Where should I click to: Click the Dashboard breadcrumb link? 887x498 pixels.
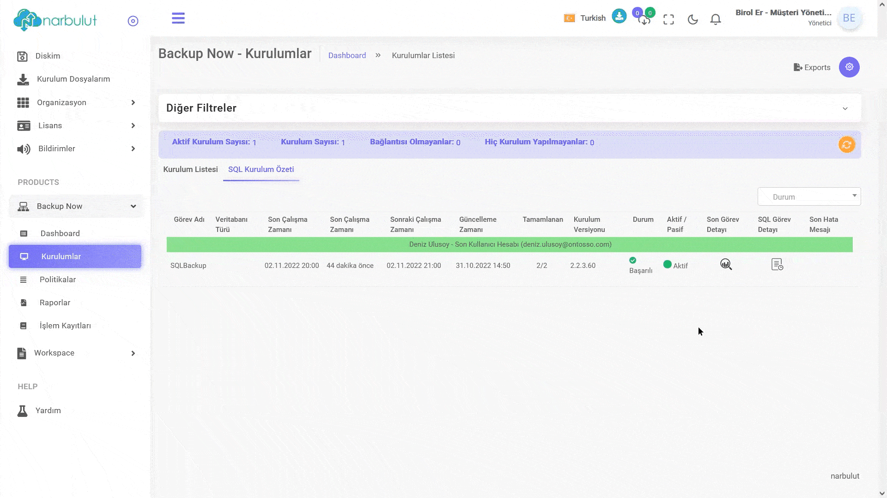click(x=347, y=55)
